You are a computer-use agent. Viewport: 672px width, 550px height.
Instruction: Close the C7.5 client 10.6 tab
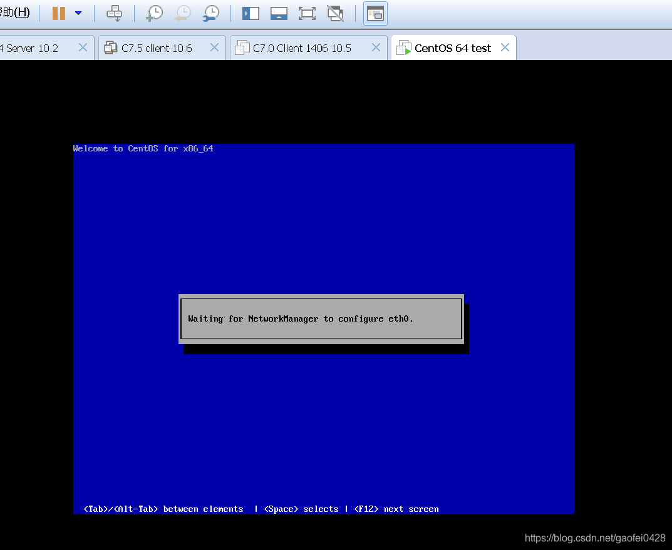point(214,48)
